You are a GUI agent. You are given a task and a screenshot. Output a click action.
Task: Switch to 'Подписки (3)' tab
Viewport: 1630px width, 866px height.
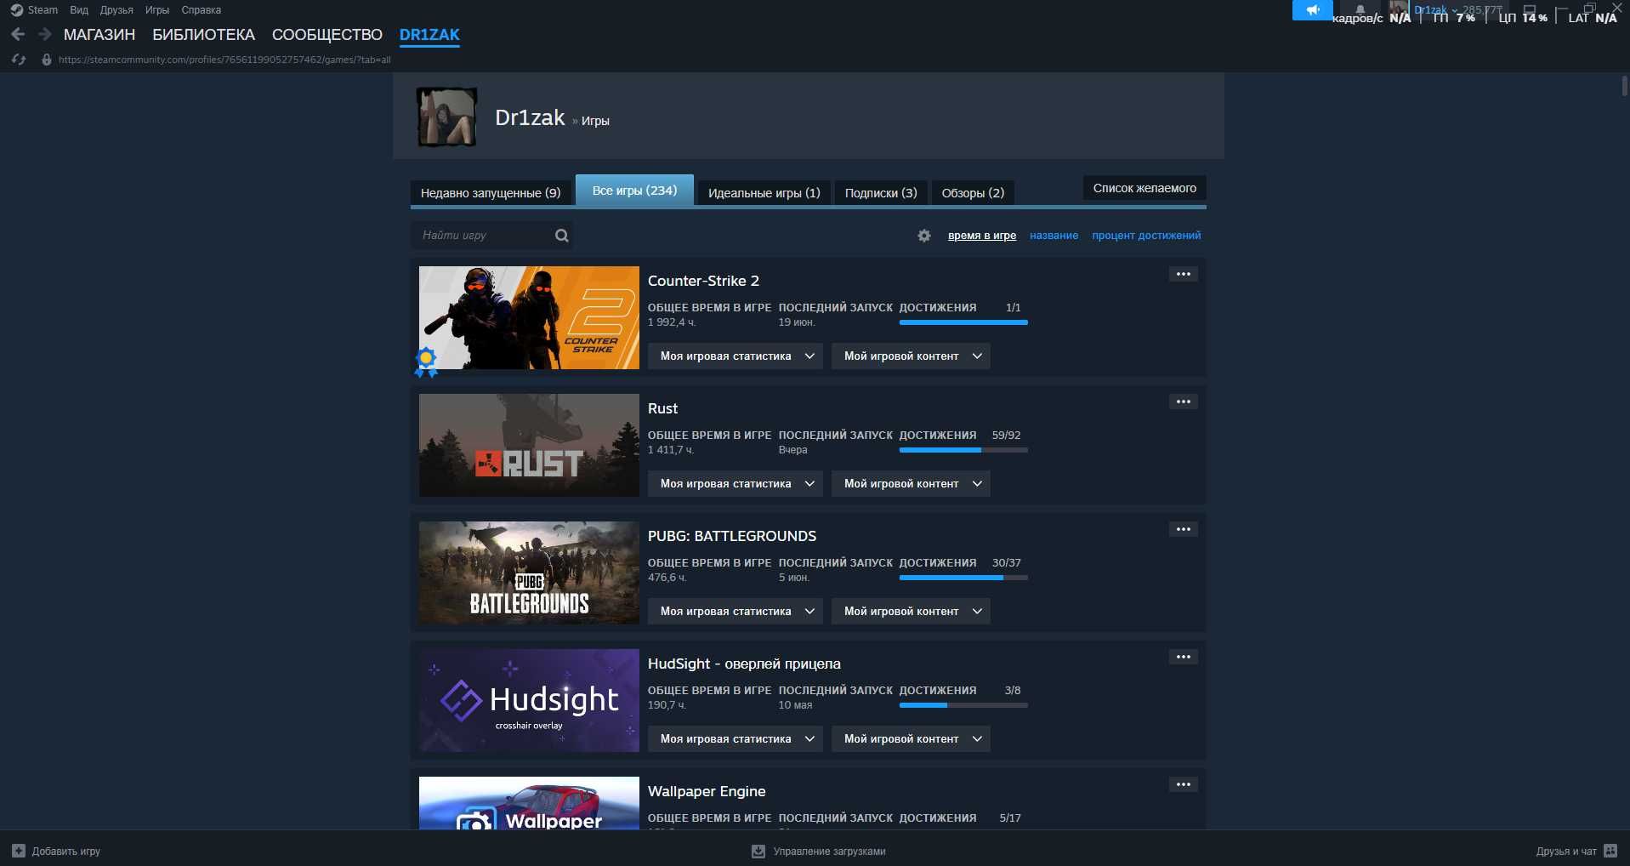(x=881, y=193)
